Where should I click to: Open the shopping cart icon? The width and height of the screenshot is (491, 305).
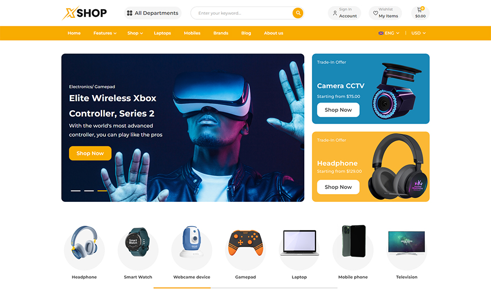[x=420, y=10]
